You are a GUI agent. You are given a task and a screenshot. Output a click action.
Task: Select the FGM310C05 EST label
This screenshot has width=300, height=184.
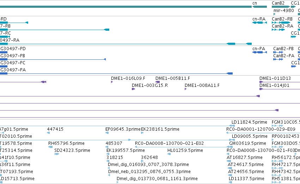point(286,122)
